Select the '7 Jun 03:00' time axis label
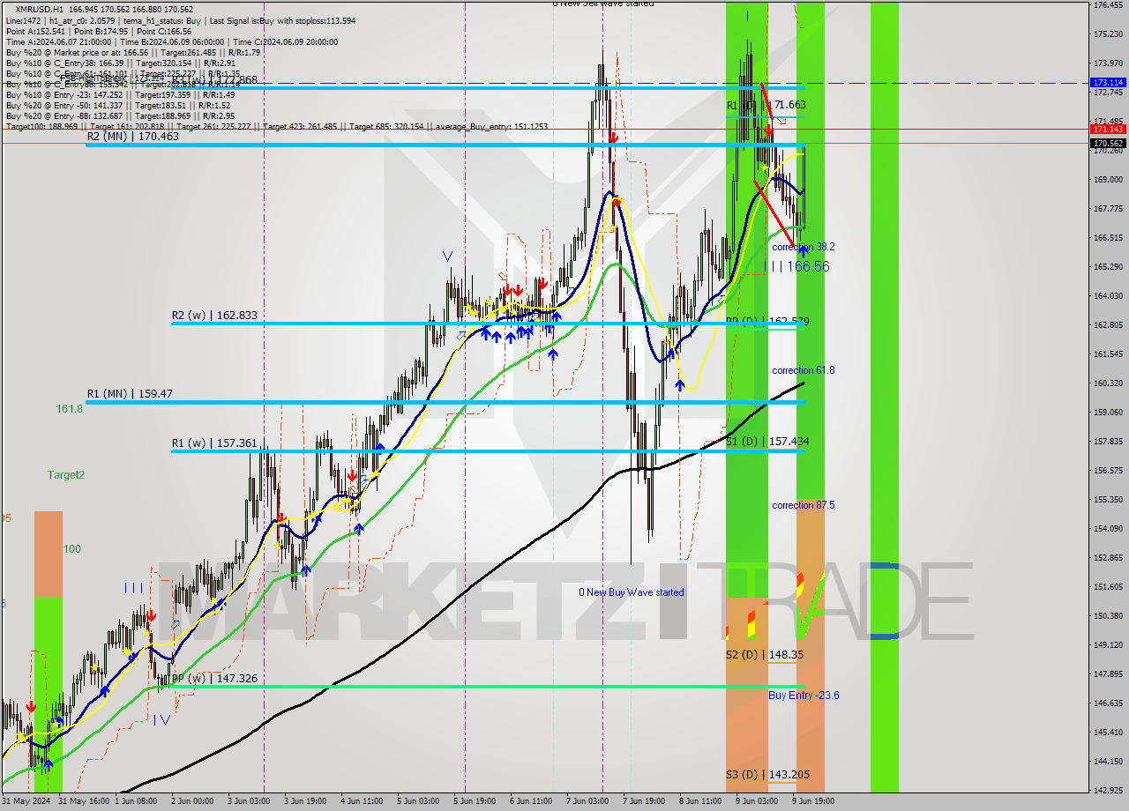Image resolution: width=1129 pixels, height=811 pixels. pos(587,801)
